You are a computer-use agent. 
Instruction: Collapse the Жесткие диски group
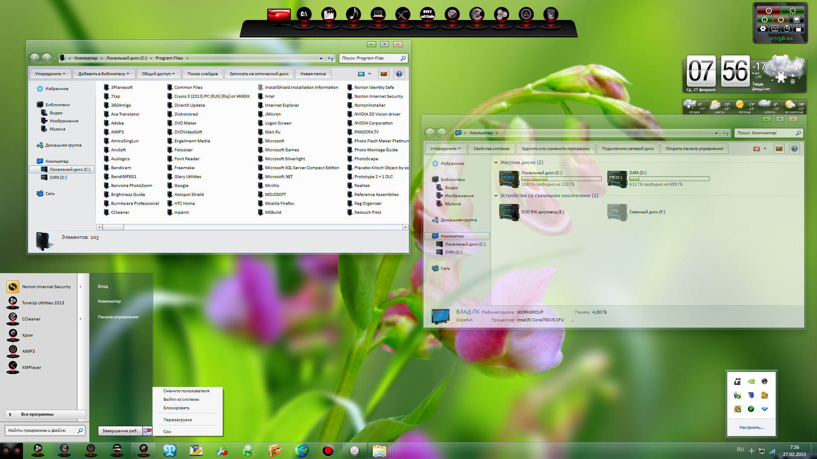point(496,163)
